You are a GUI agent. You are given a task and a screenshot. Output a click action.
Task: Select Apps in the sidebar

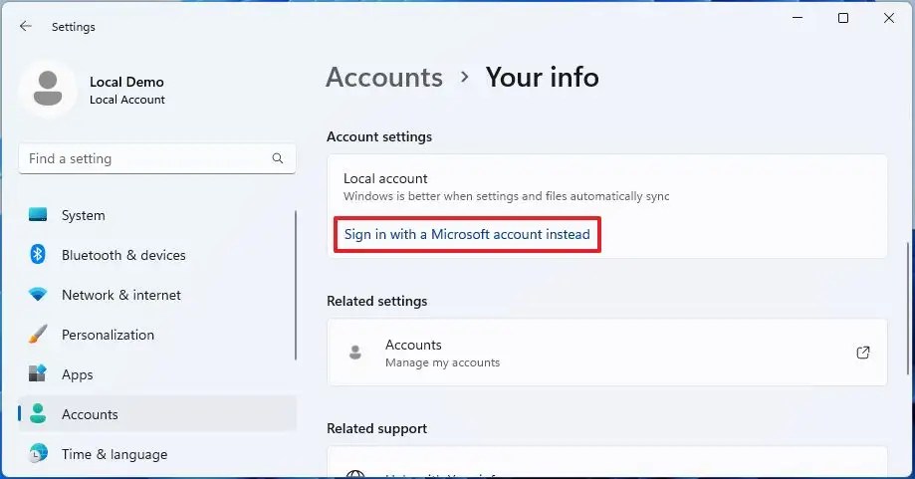tap(157, 374)
